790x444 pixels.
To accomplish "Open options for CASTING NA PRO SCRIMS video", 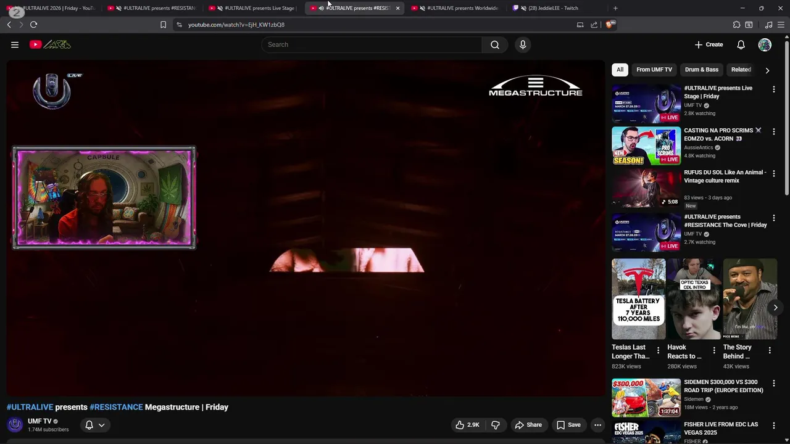I will [x=773, y=132].
